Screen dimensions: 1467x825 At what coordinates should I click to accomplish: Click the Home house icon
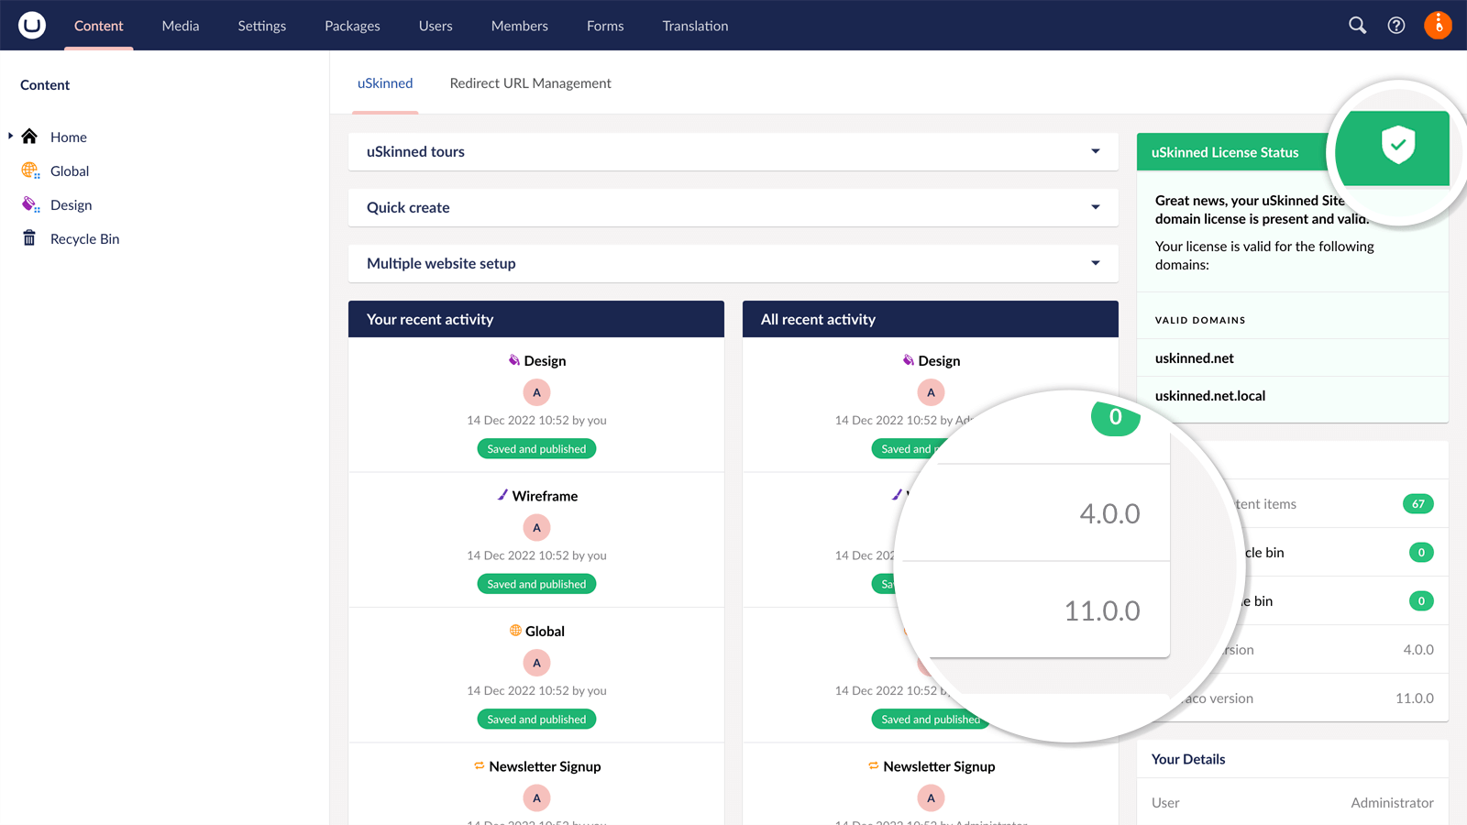coord(29,136)
